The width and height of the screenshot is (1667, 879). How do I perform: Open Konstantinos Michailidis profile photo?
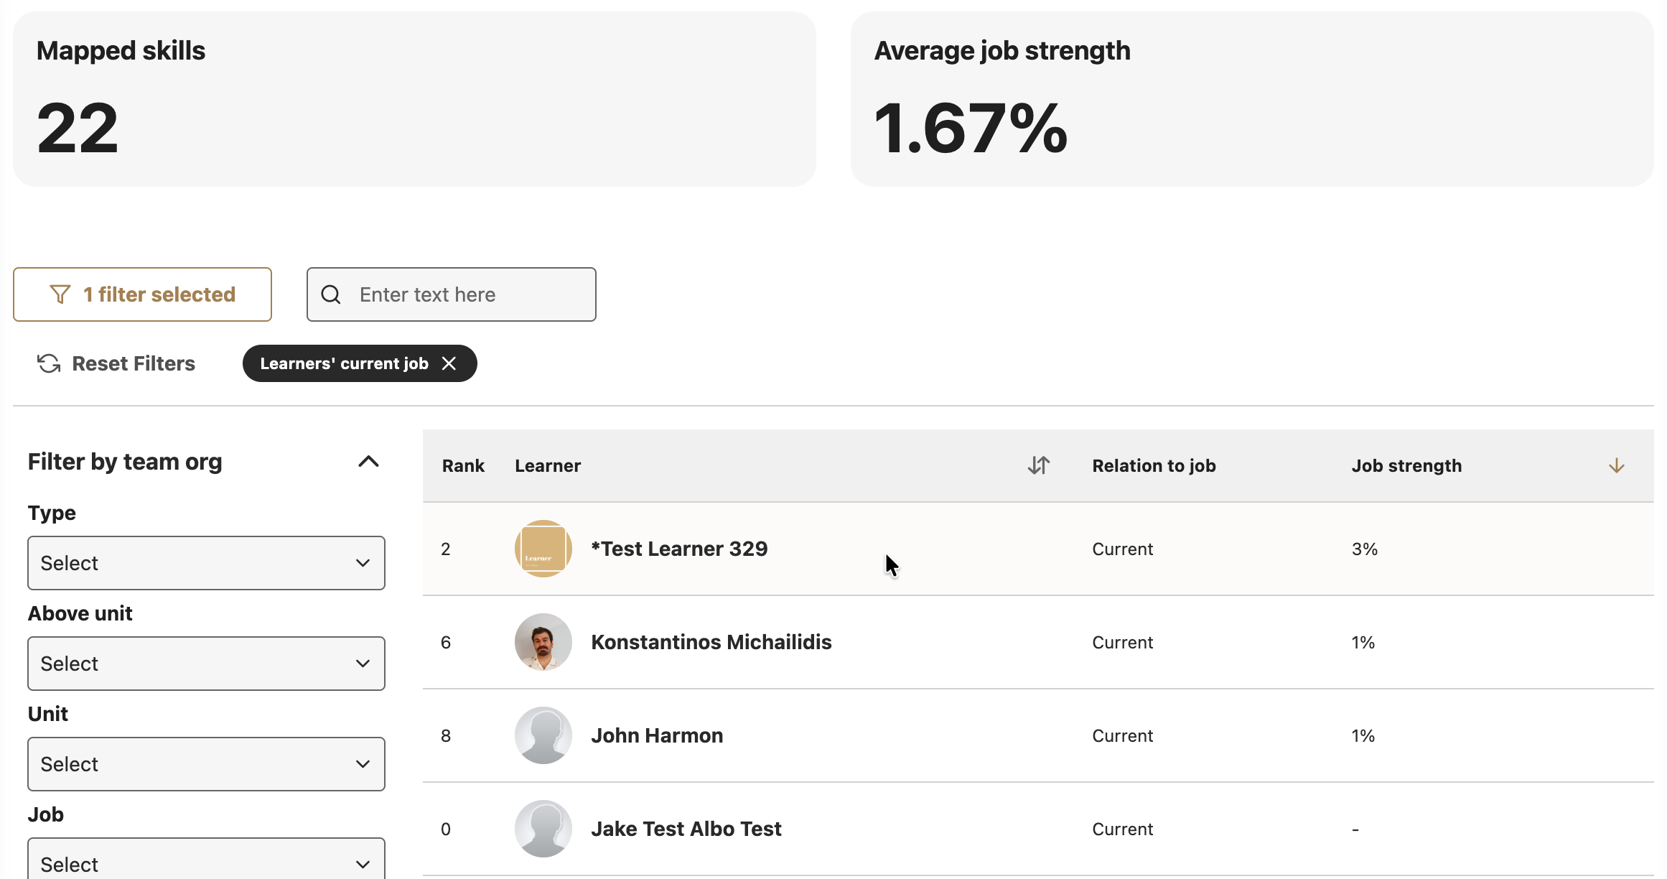[543, 642]
